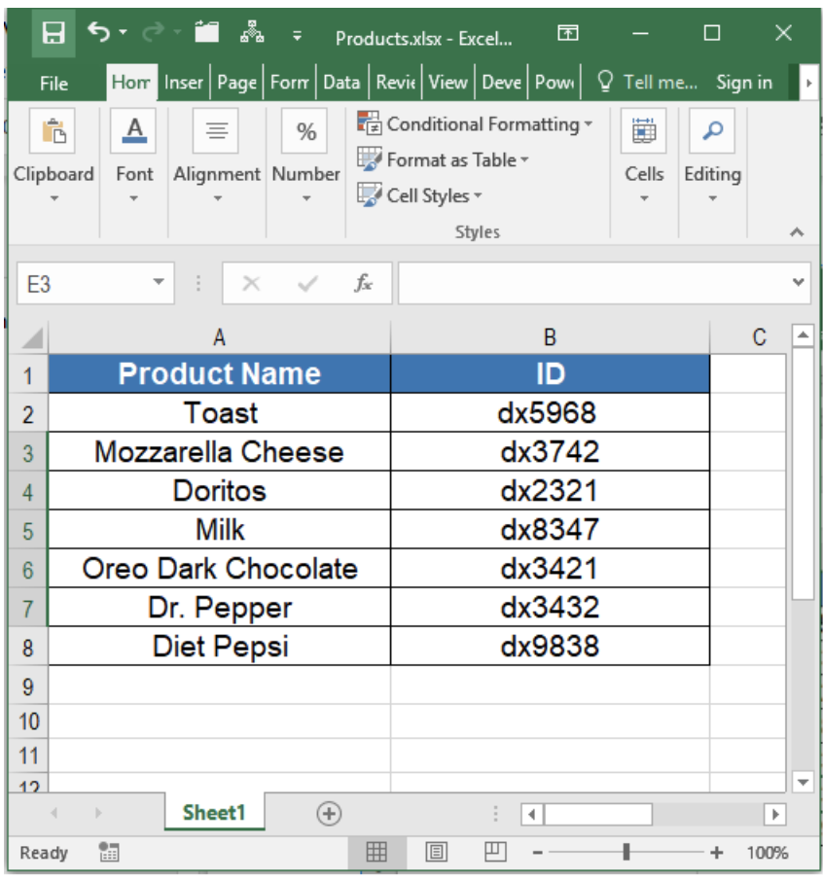Click the Open folder icon in quick access
The image size is (823, 879).
click(206, 31)
